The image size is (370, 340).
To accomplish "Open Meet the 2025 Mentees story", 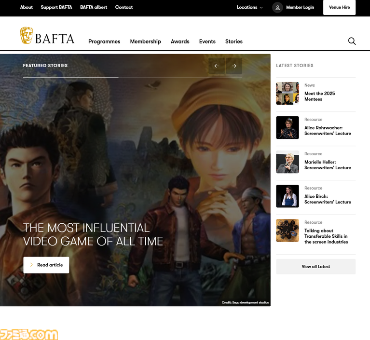I will (x=319, y=96).
